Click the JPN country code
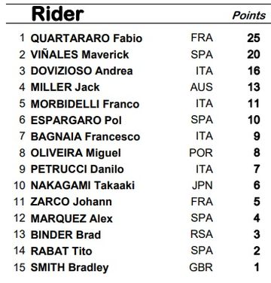 pyautogui.click(x=202, y=186)
